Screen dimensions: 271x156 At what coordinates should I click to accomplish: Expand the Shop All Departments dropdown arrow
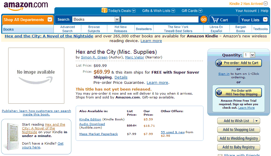point(50,20)
